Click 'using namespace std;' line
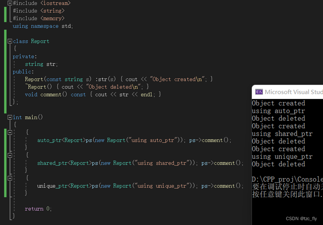The height and width of the screenshot is (225, 323). (43, 26)
